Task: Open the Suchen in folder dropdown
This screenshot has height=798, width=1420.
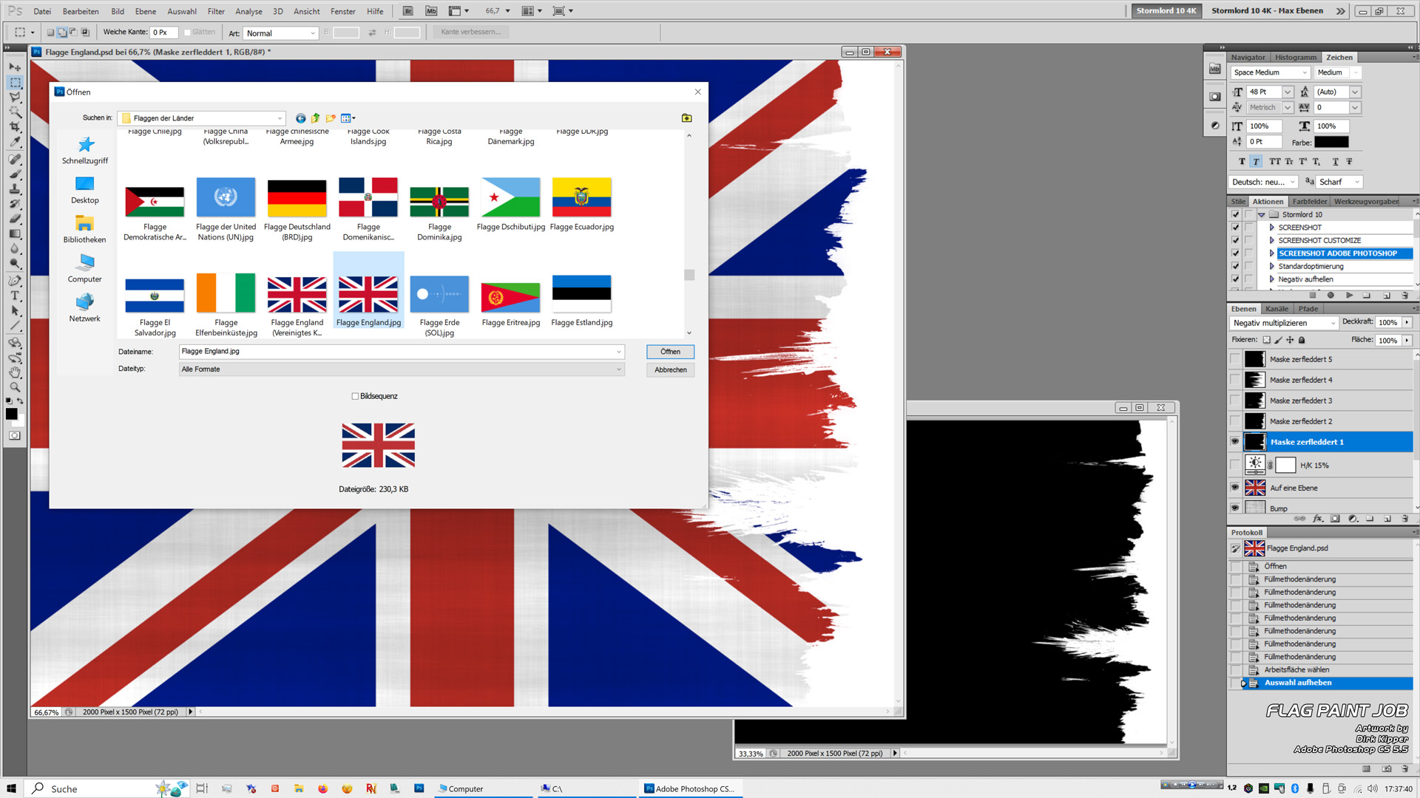Action: [280, 118]
